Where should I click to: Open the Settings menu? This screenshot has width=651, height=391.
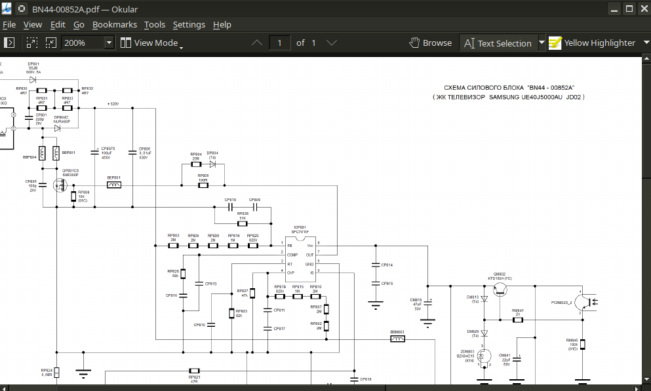click(x=189, y=24)
